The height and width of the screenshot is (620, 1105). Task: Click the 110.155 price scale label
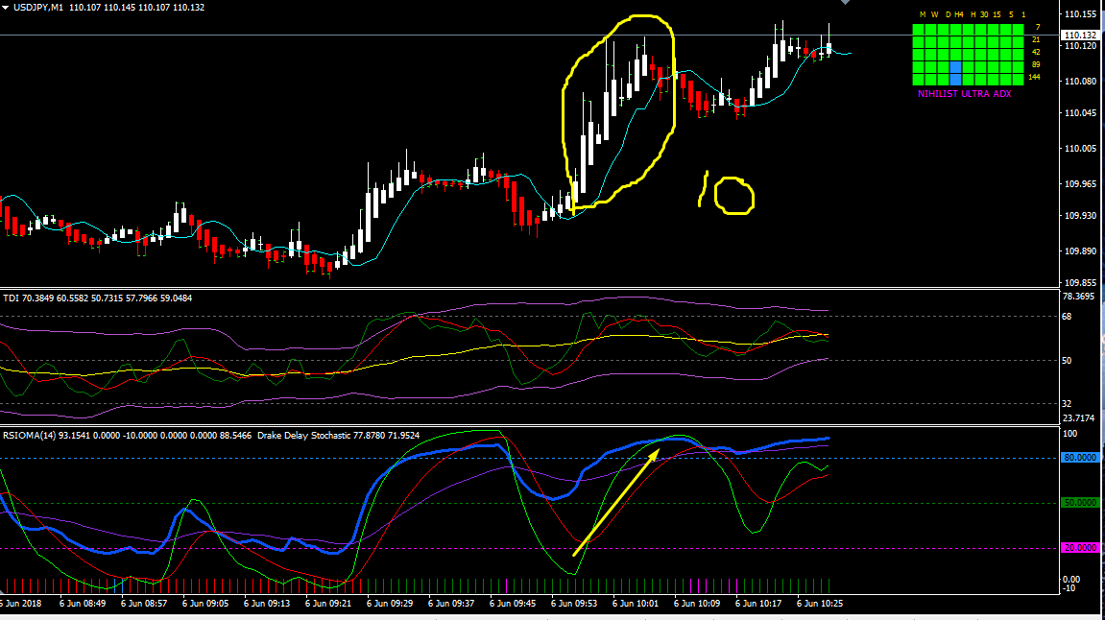click(x=1080, y=14)
